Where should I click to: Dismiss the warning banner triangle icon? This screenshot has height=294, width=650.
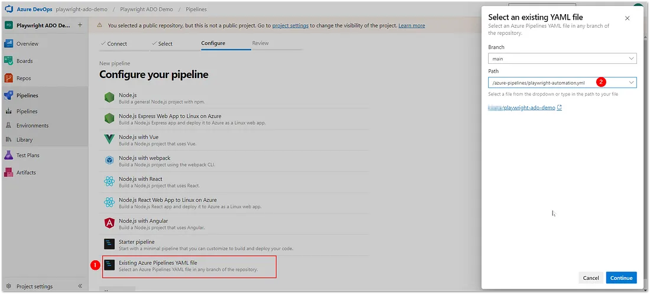coord(99,25)
